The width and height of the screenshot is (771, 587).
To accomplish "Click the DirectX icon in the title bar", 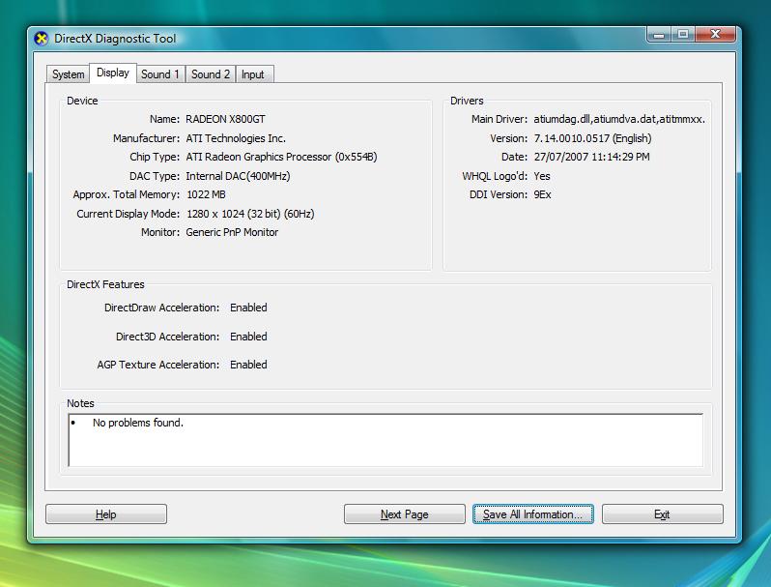I will [42, 39].
